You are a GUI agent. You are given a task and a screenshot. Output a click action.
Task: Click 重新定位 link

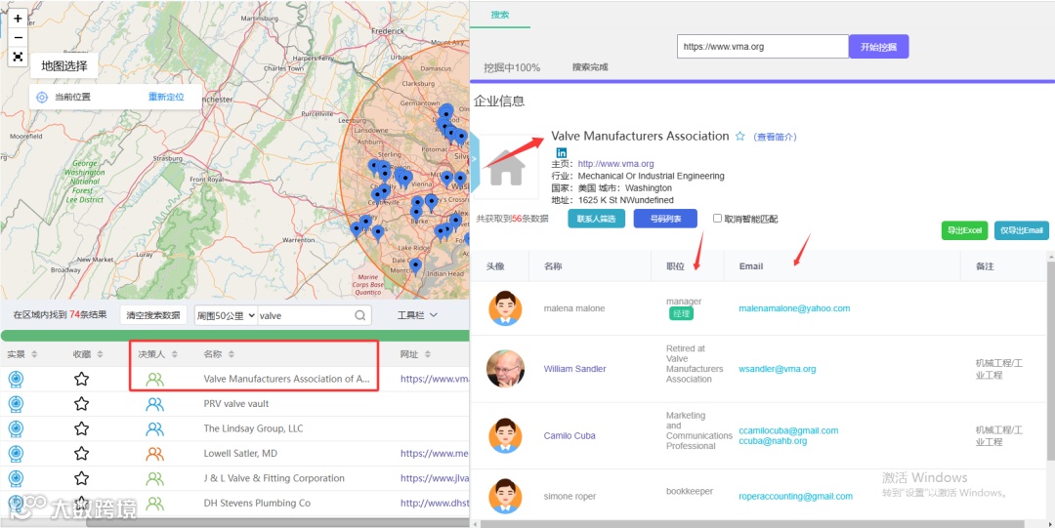(166, 97)
